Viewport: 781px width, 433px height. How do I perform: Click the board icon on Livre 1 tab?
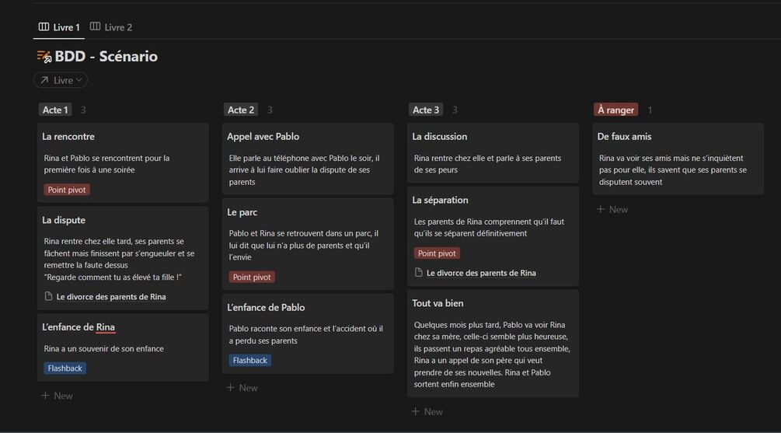[44, 27]
